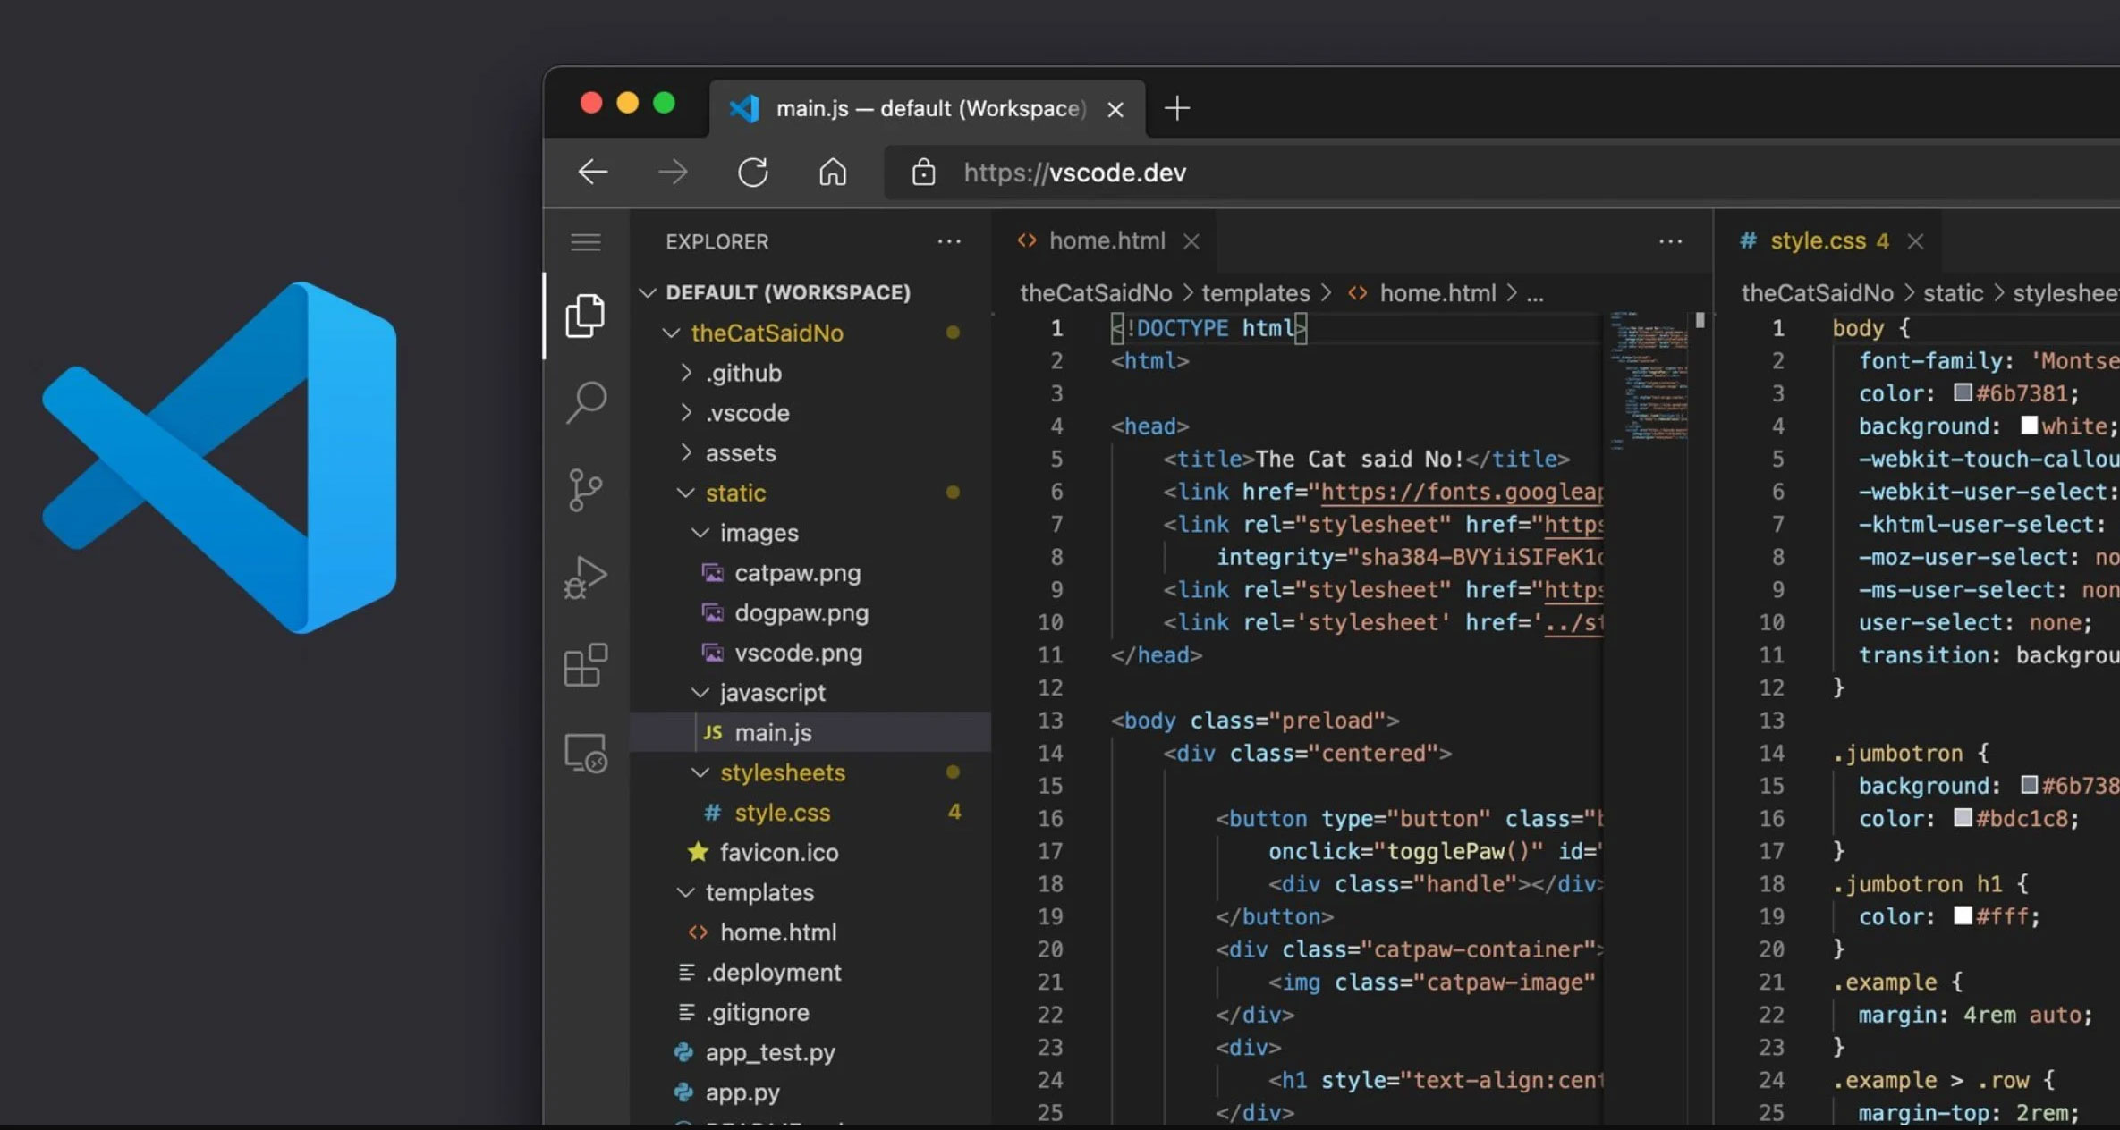Select the Explorer icon in activity bar

(585, 313)
